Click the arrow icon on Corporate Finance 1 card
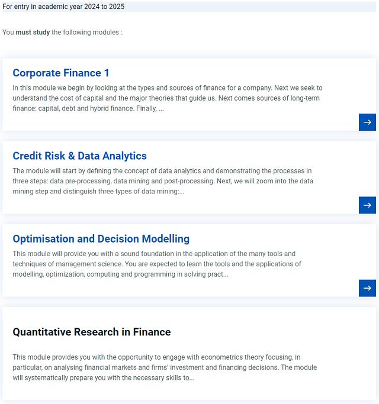This screenshot has height=404, width=379. tap(367, 122)
